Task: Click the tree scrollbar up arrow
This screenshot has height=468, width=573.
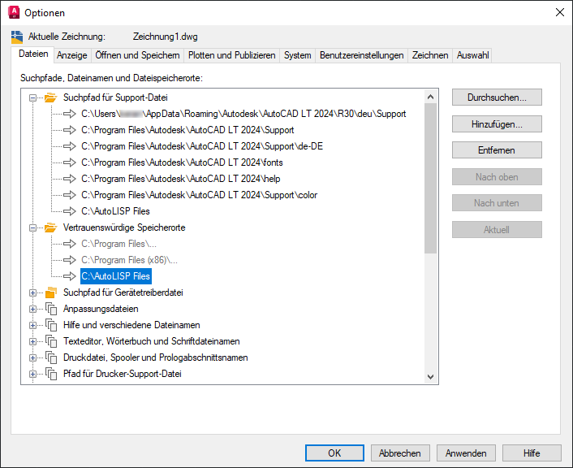Action: tap(430, 97)
